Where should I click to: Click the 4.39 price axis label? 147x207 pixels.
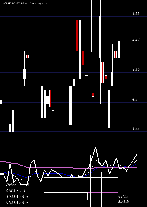[136, 70]
